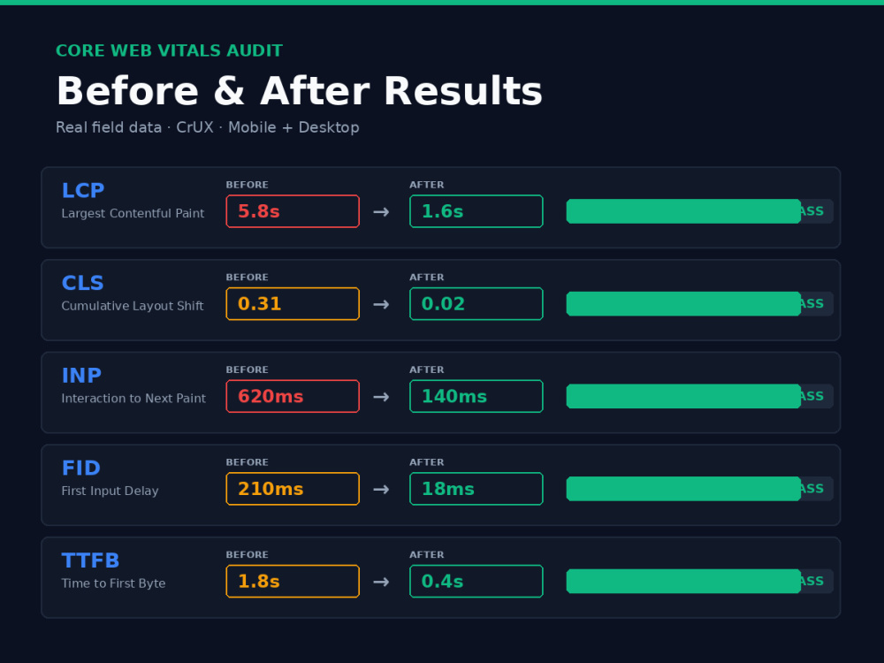Screen dimensions: 884x663
Task: Click the LCP green progress bar
Action: (683, 211)
